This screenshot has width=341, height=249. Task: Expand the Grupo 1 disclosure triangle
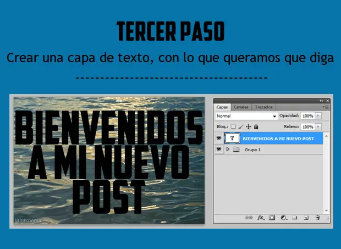[x=228, y=149]
